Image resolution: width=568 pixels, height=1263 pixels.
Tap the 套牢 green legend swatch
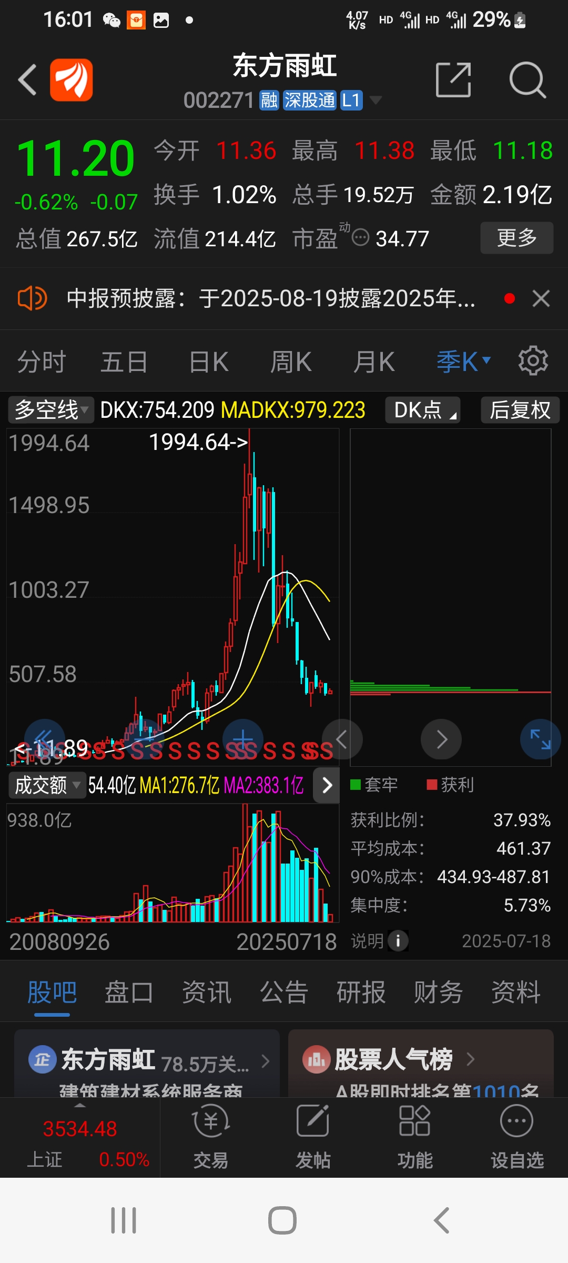(356, 785)
